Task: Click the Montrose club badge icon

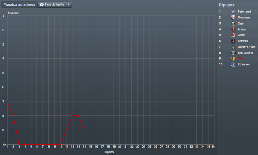Action: pos(233,17)
